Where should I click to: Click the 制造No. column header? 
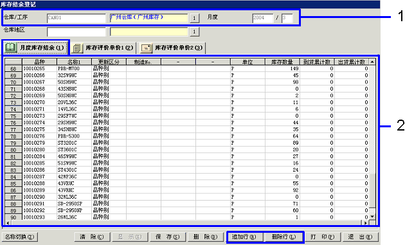(143, 62)
